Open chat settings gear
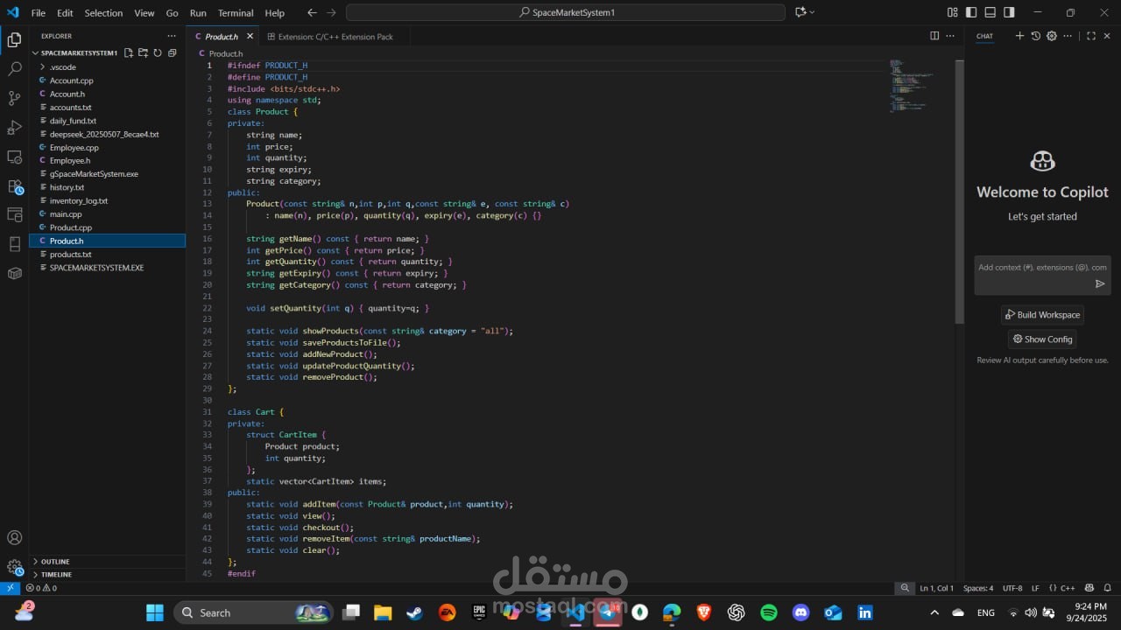The height and width of the screenshot is (630, 1121). pos(1052,36)
